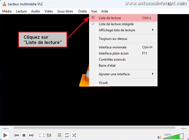Mute audio via speaker icon
The image size is (189, 140).
[x=159, y=137]
